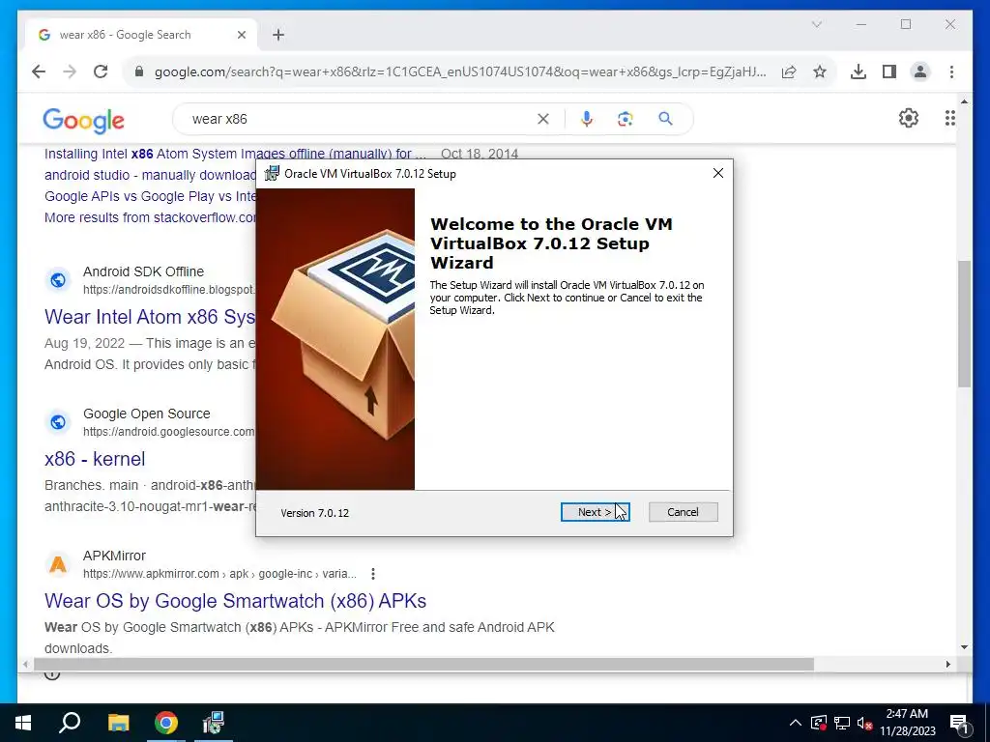The image size is (990, 742).
Task: Bookmark this page with star icon
Action: (820, 71)
